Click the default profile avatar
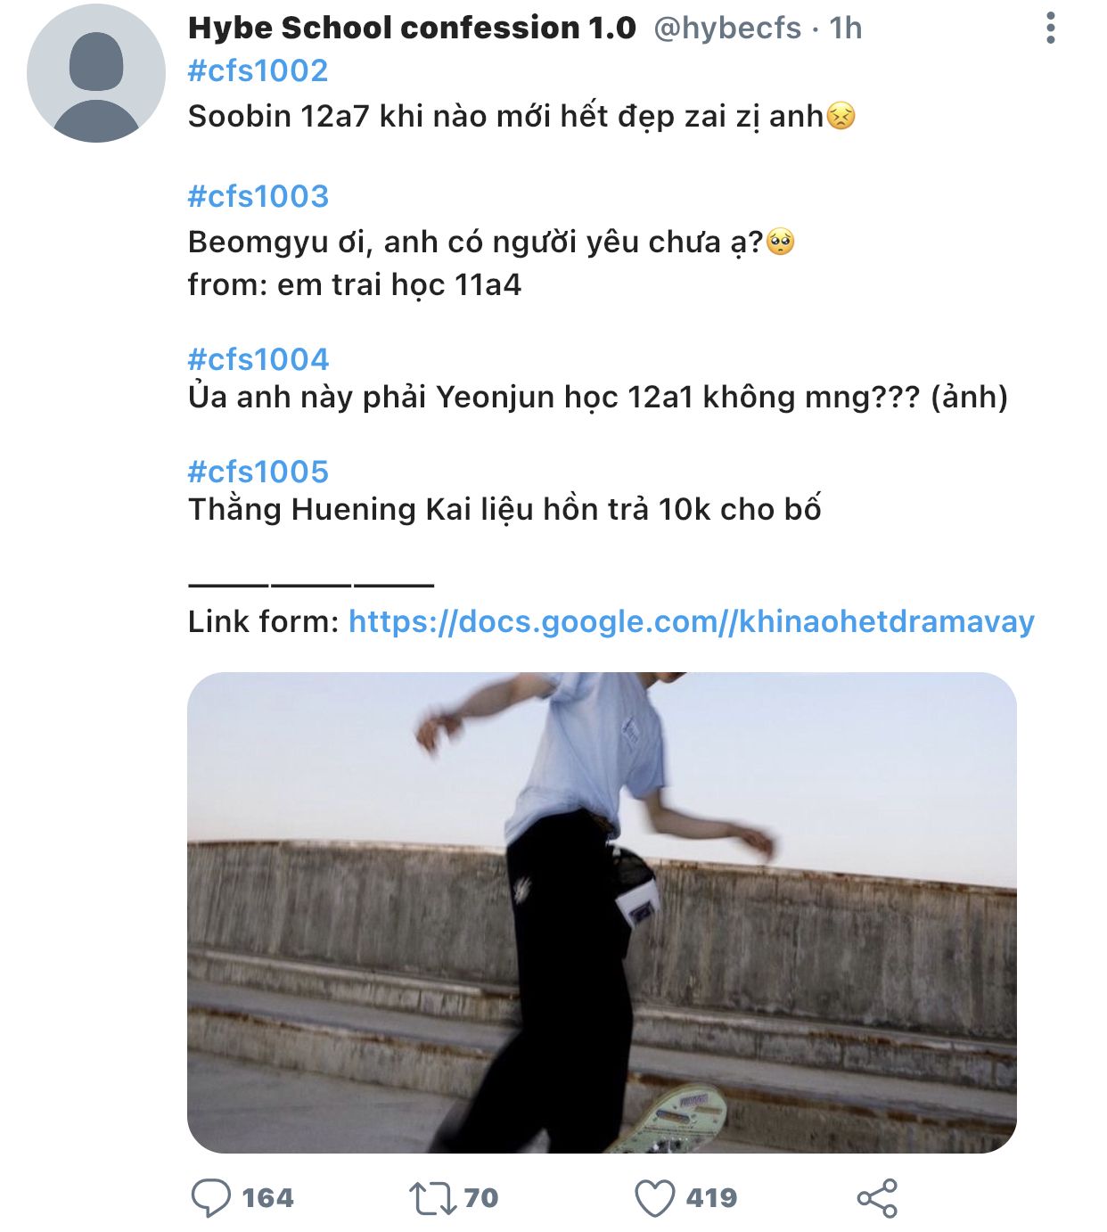 (x=96, y=73)
